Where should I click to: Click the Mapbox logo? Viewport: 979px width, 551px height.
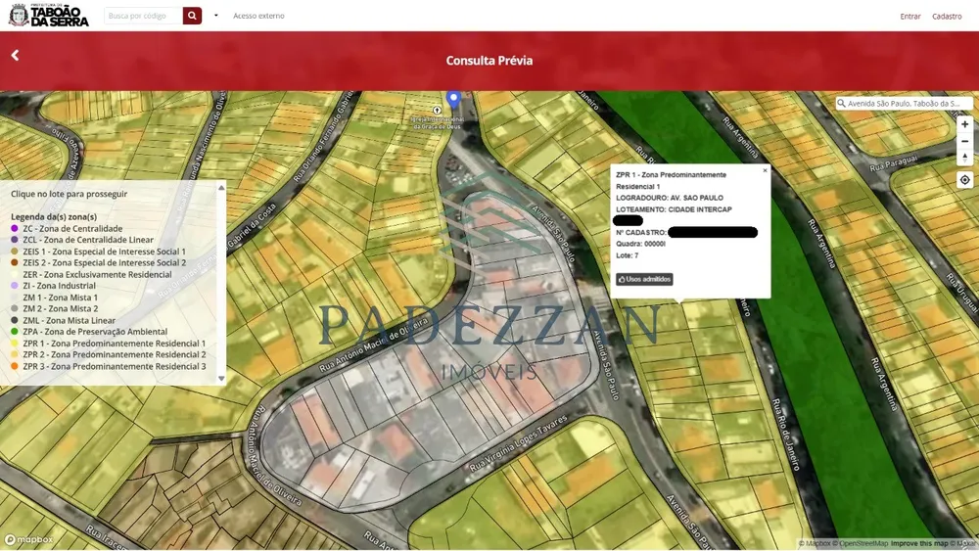[28, 540]
